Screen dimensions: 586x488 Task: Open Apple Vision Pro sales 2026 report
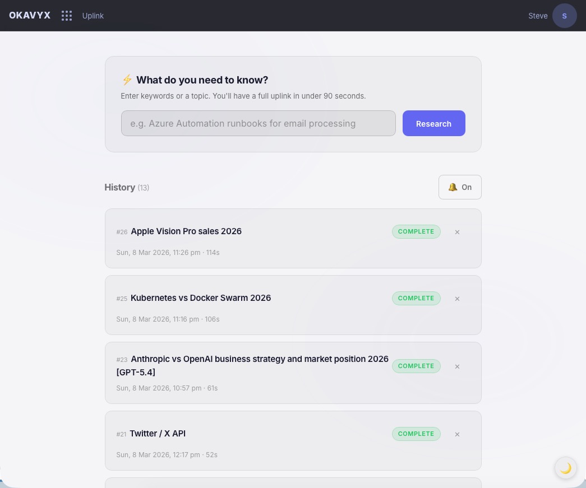(x=186, y=231)
